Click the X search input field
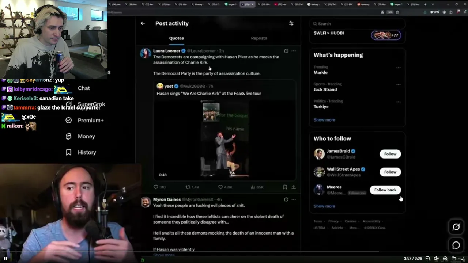Image resolution: width=468 pixels, height=263 pixels. (357, 24)
